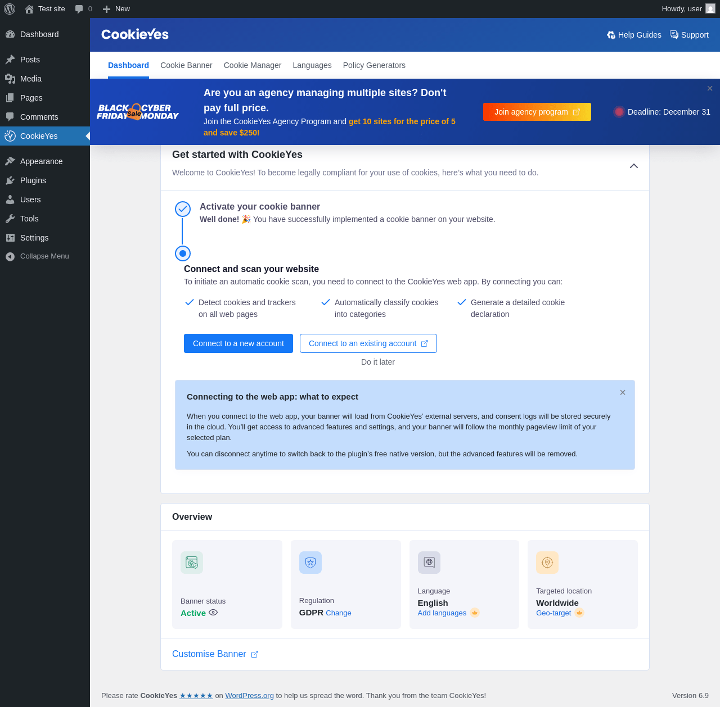
Task: Open the Policy Generators tab
Action: tap(374, 65)
